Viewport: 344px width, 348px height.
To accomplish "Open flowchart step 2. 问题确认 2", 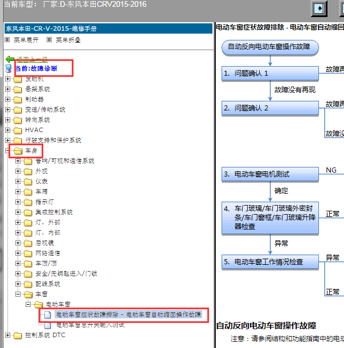I will 270,108.
